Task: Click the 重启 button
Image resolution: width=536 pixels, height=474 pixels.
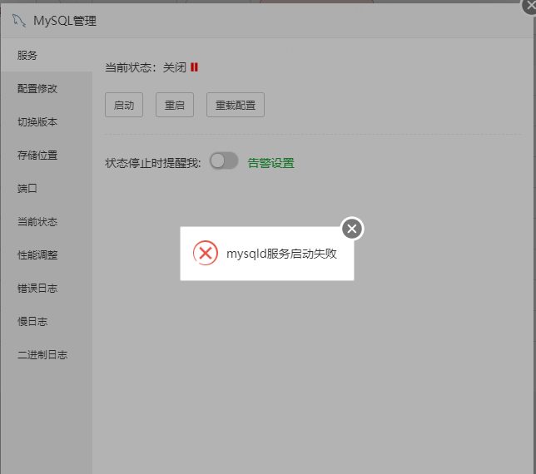Action: coord(175,105)
